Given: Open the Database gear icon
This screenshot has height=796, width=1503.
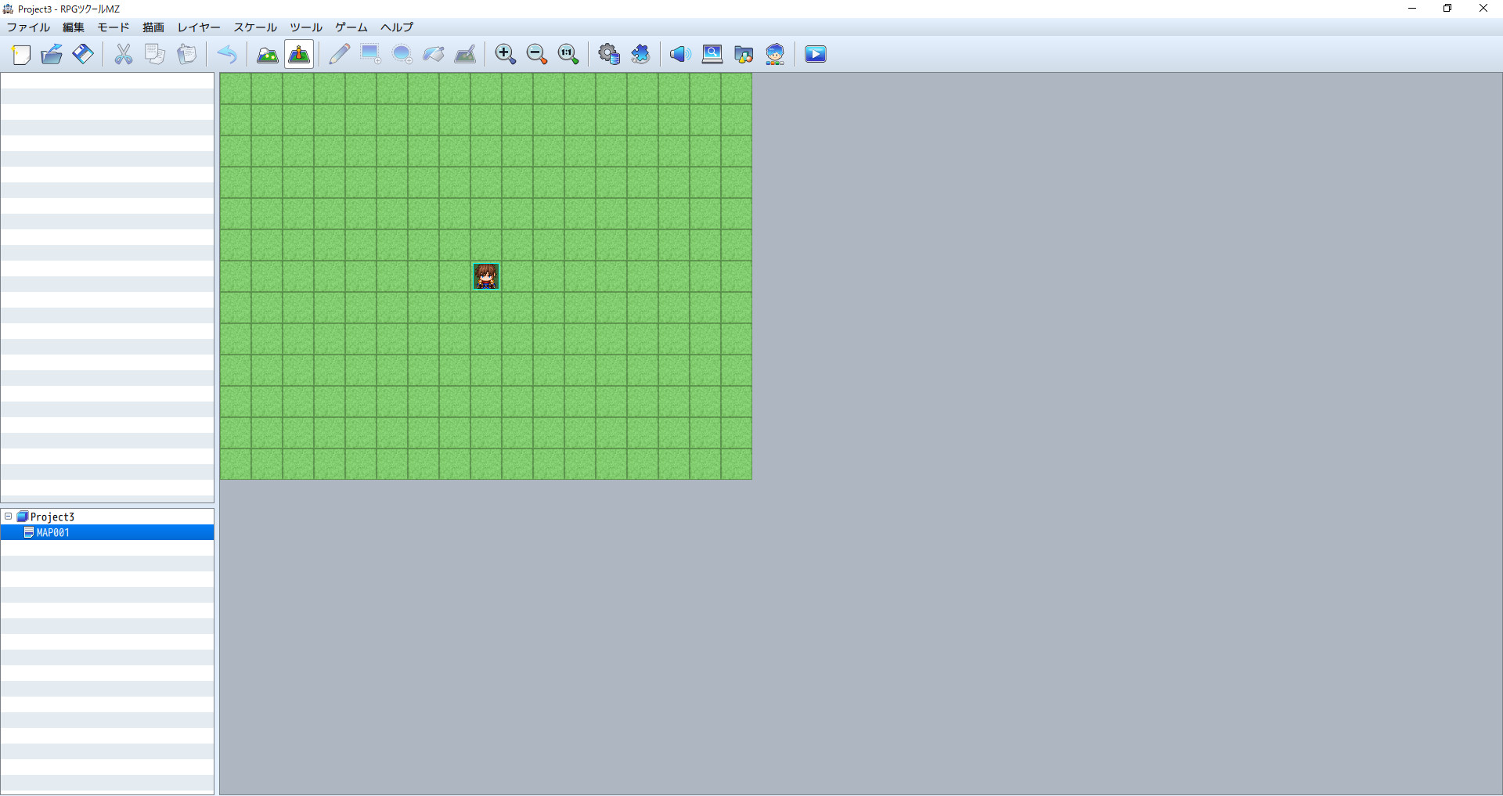Looking at the screenshot, I should pyautogui.click(x=609, y=54).
